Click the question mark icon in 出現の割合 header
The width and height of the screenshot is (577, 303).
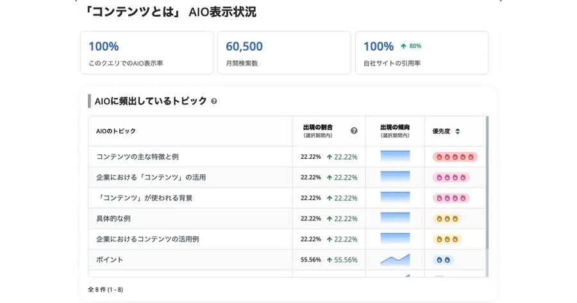tap(354, 131)
